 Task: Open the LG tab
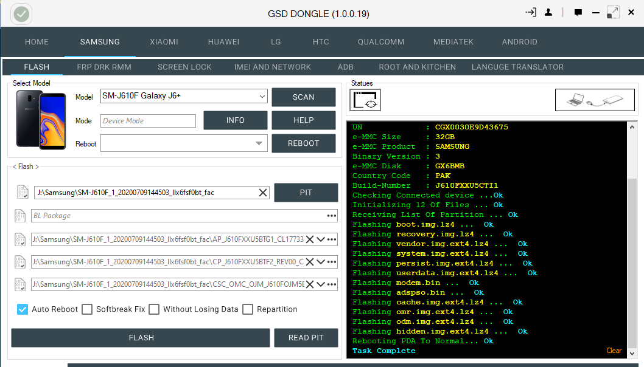point(276,42)
